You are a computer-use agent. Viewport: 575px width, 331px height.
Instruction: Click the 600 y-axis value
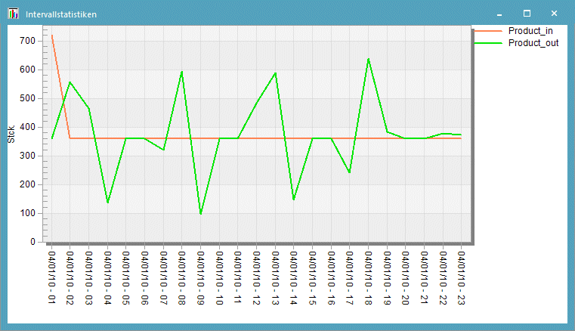click(x=27, y=70)
